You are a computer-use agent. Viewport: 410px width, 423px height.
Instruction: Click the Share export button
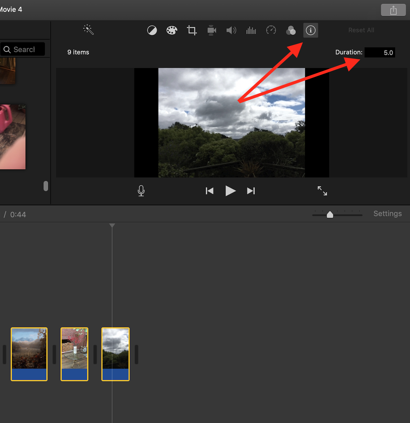[x=393, y=10]
